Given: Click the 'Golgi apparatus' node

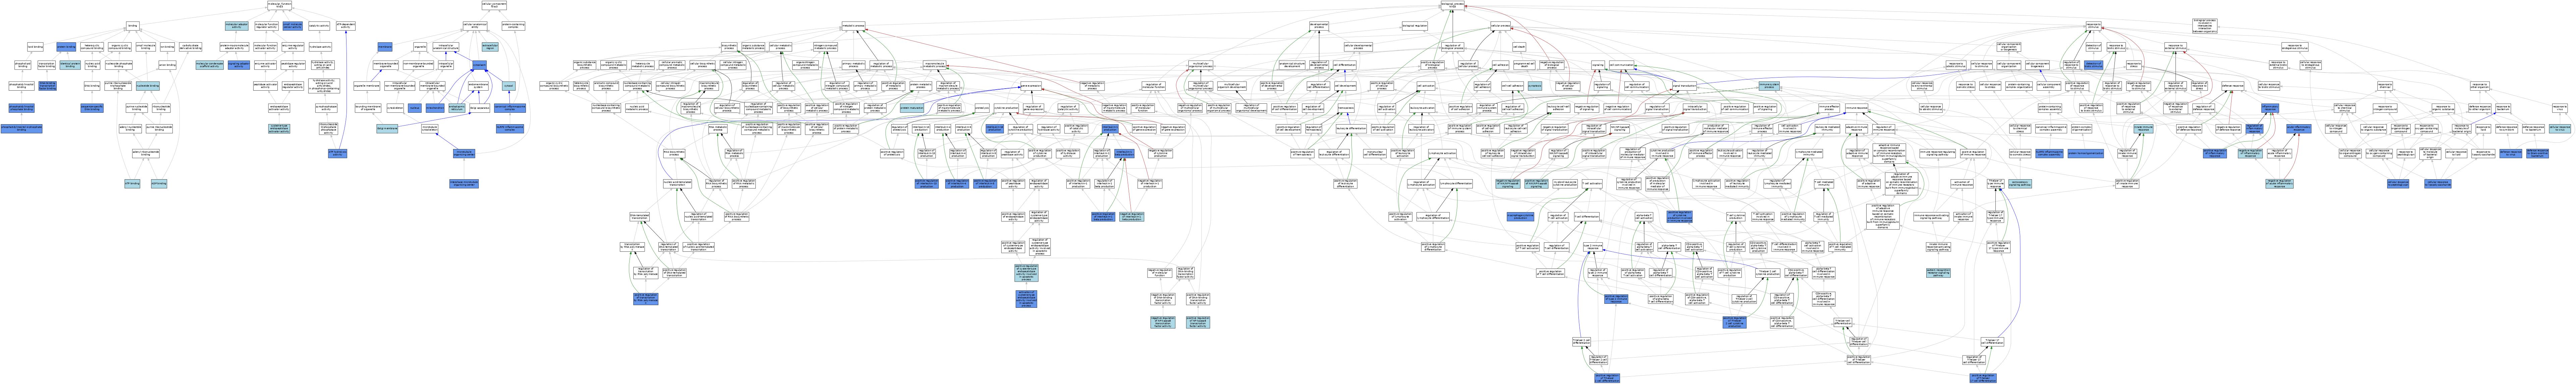Looking at the screenshot, I should pyautogui.click(x=480, y=108).
